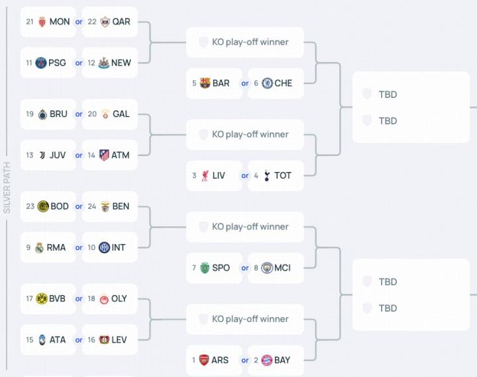Click the Manchester City crest
The width and height of the screenshot is (477, 377).
pyautogui.click(x=267, y=268)
